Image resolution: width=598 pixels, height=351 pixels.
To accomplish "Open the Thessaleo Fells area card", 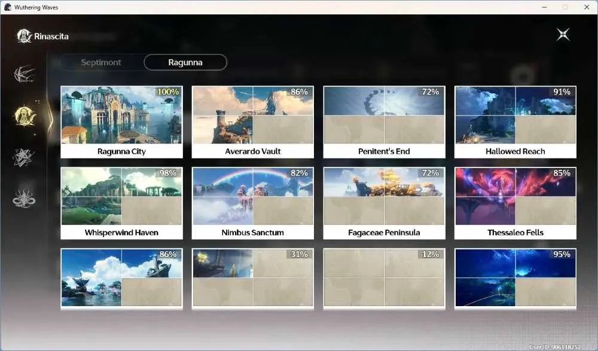I will (515, 203).
